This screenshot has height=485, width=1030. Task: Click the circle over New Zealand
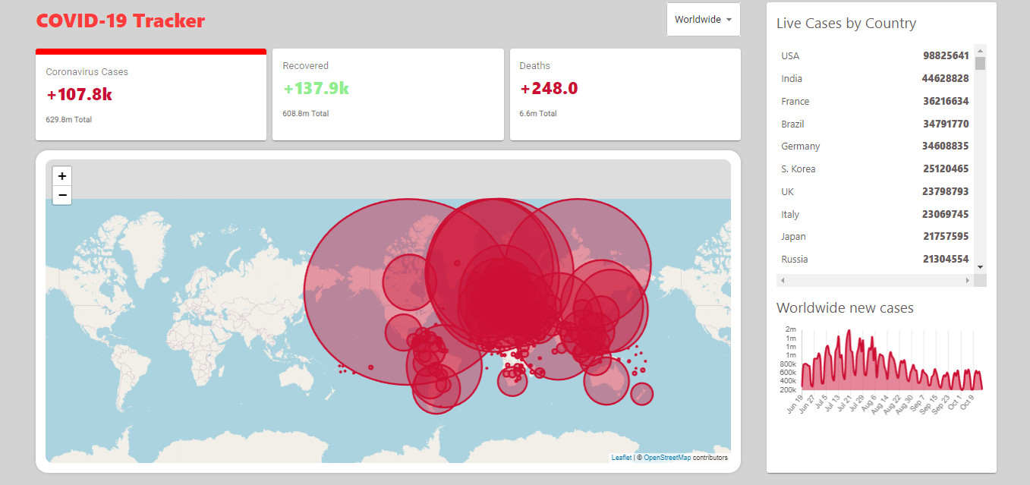(642, 394)
